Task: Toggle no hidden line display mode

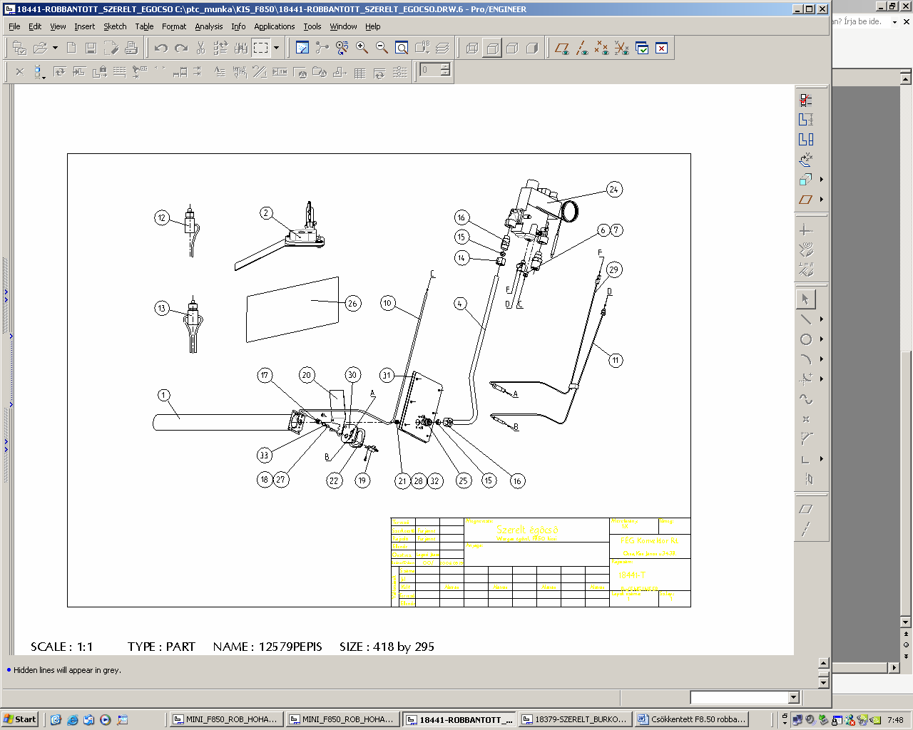Action: (x=512, y=48)
